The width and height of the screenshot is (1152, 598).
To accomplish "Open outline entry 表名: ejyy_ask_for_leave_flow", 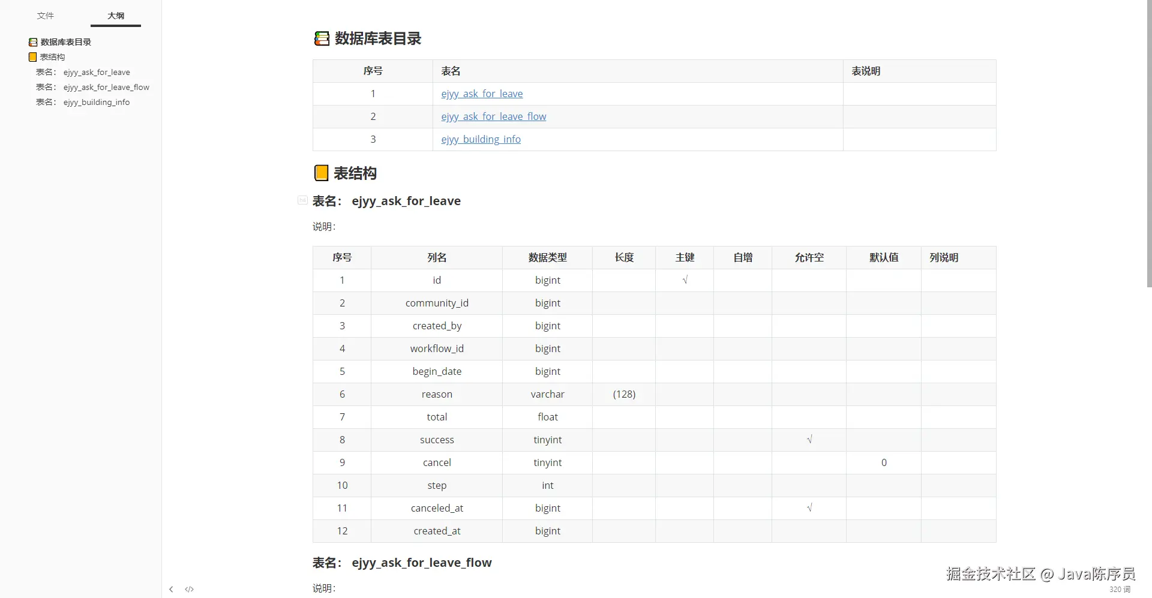I will click(x=92, y=87).
